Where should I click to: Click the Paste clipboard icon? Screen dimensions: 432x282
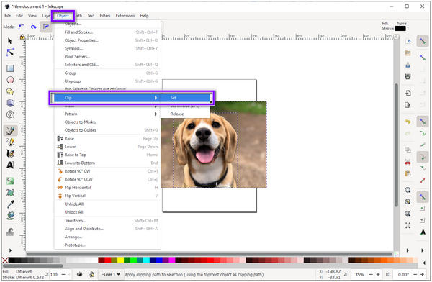(x=408, y=173)
